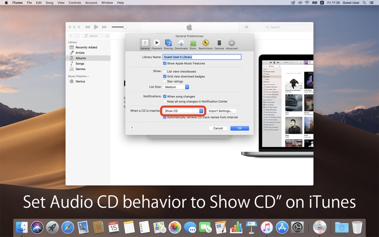Adjust the iTunes volume slider
Image resolution: width=379 pixels, height=237 pixels.
(x=119, y=27)
